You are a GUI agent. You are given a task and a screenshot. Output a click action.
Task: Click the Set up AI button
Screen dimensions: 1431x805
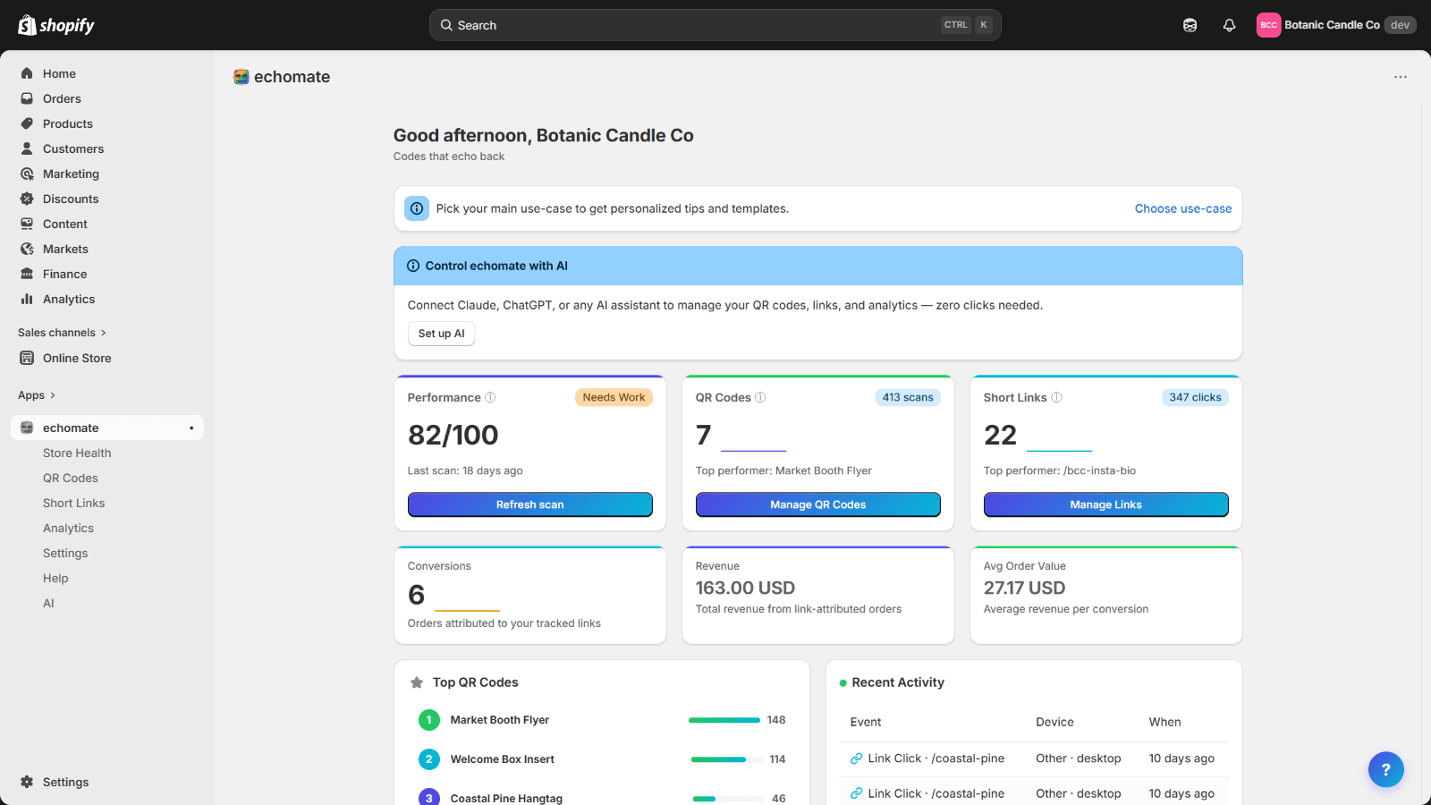(442, 334)
